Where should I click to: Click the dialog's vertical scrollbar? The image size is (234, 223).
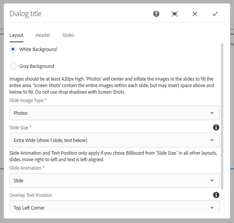pos(222,117)
